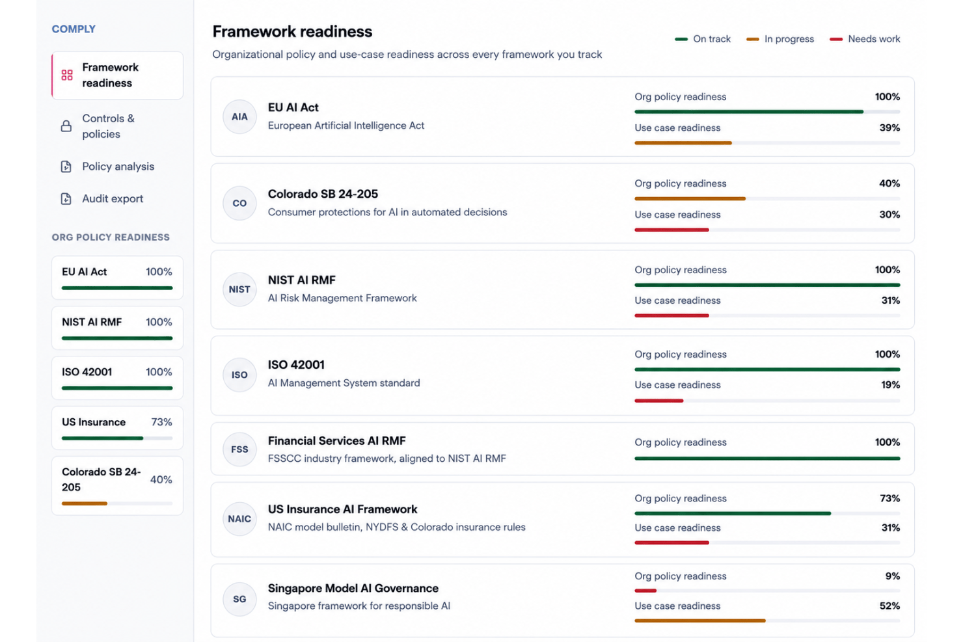Click the NAIC US Insurance badge icon
The height and width of the screenshot is (642, 963).
[x=239, y=519]
